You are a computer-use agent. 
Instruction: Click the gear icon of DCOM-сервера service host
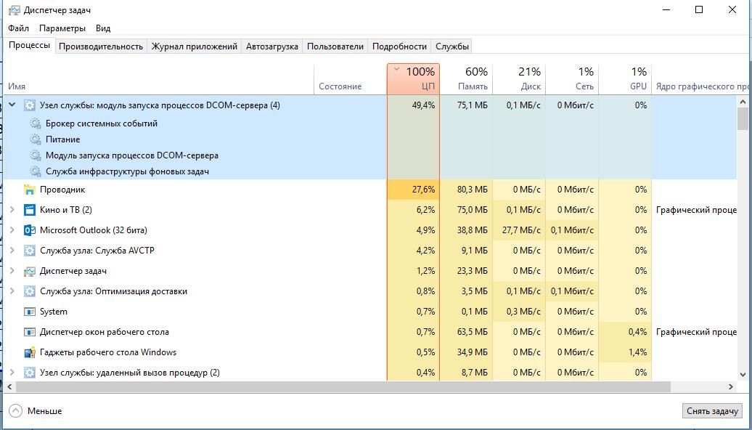pyautogui.click(x=29, y=105)
